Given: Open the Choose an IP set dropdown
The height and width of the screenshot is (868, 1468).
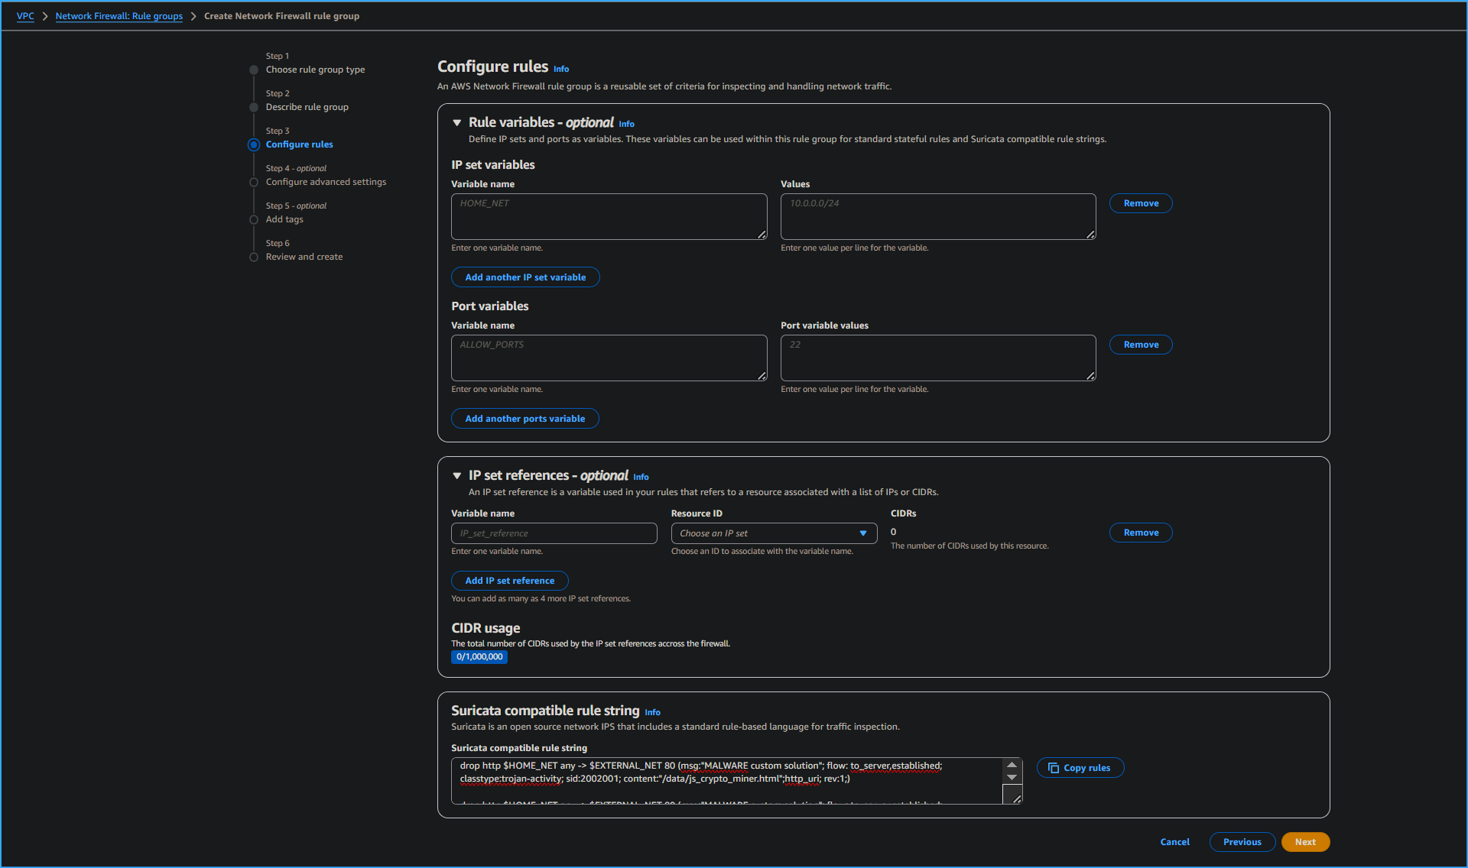Looking at the screenshot, I should (x=773, y=533).
